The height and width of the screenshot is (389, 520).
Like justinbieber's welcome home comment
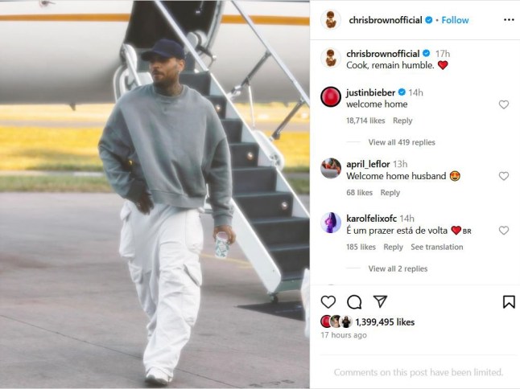point(504,104)
